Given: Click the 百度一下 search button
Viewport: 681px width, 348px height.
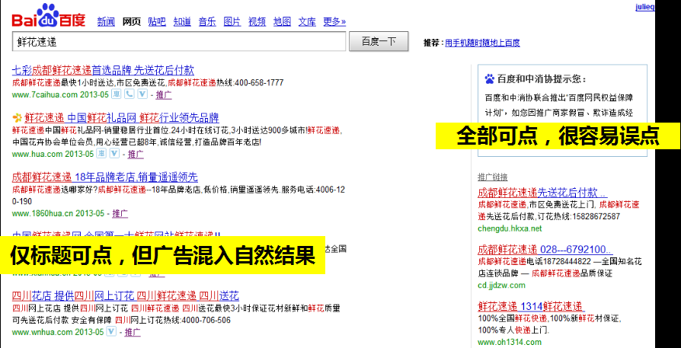Looking at the screenshot, I should [x=379, y=42].
